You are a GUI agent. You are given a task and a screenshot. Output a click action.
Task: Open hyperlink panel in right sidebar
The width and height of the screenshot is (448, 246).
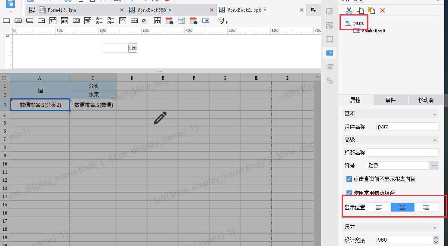click(x=330, y=81)
